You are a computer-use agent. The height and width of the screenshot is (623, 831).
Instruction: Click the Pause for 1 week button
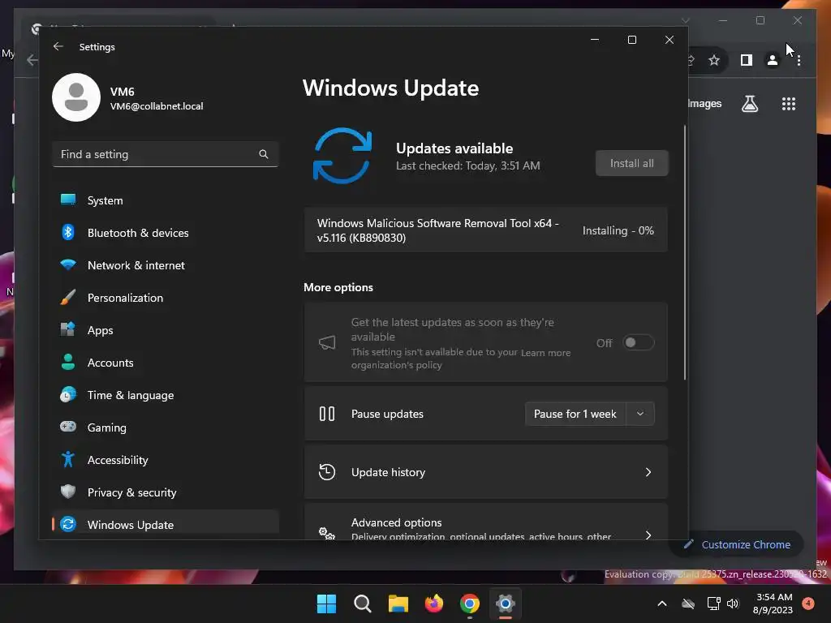coord(575,414)
